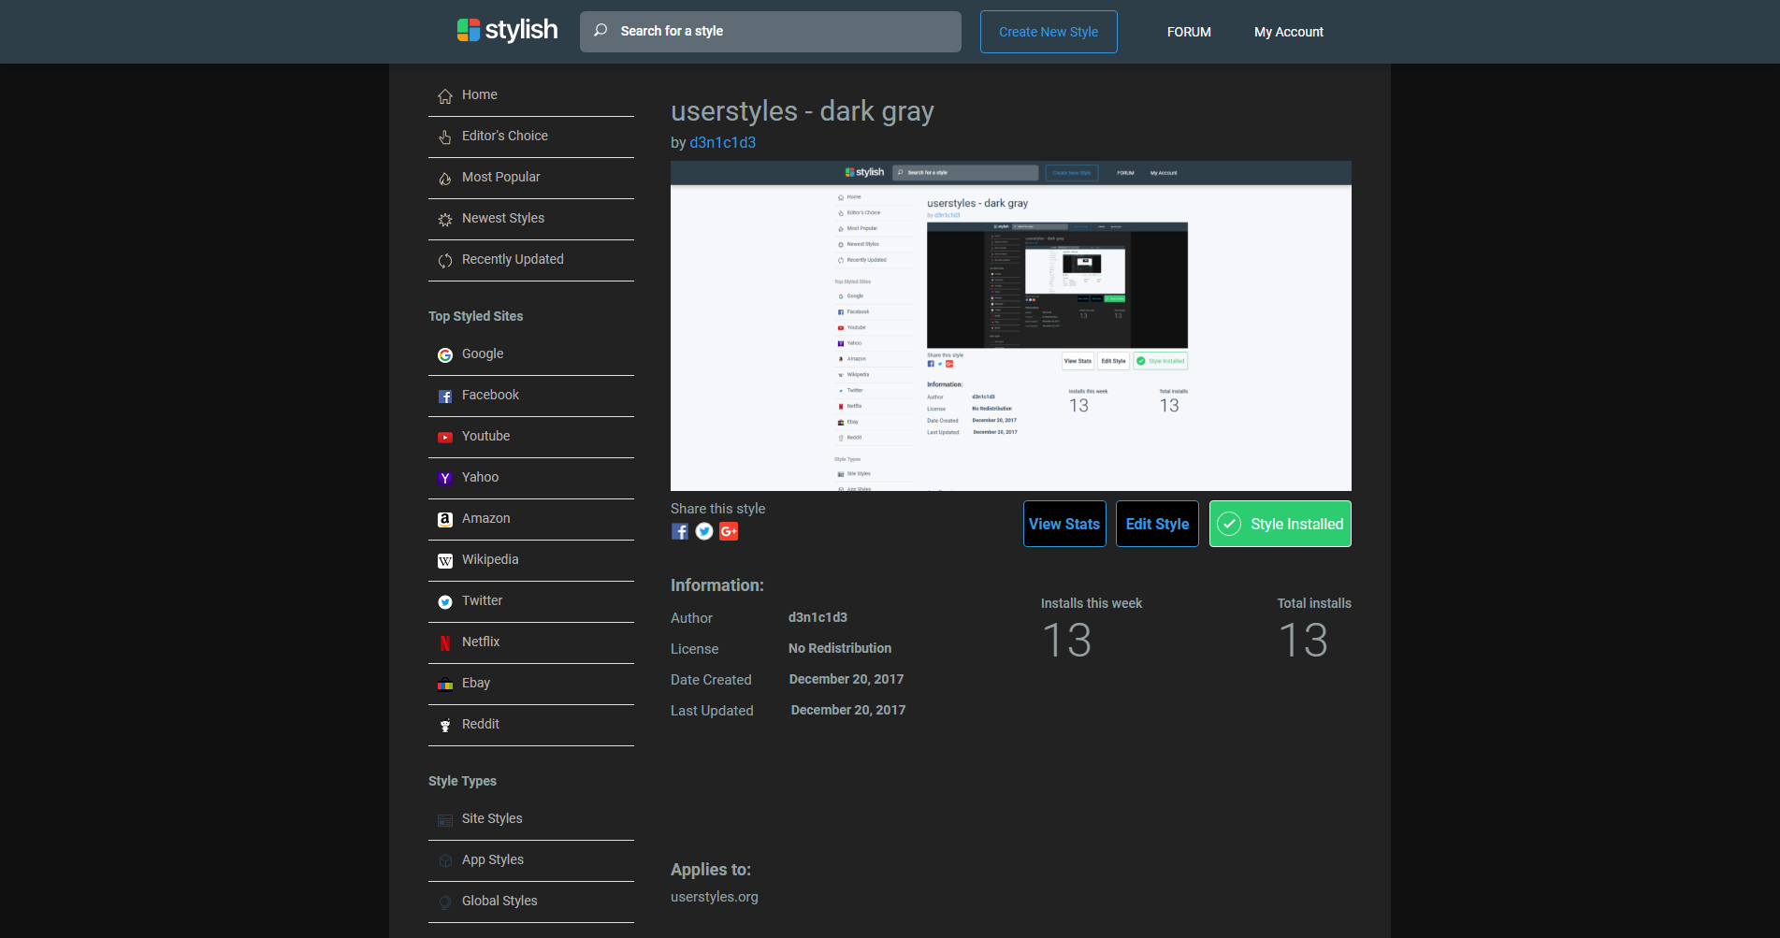This screenshot has height=938, width=1780.
Task: Share style via Google Plus icon
Action: [x=729, y=531]
